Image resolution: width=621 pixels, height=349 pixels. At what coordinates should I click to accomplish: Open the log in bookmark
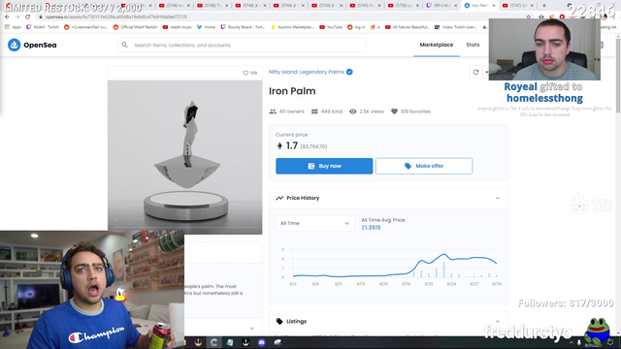point(356,27)
